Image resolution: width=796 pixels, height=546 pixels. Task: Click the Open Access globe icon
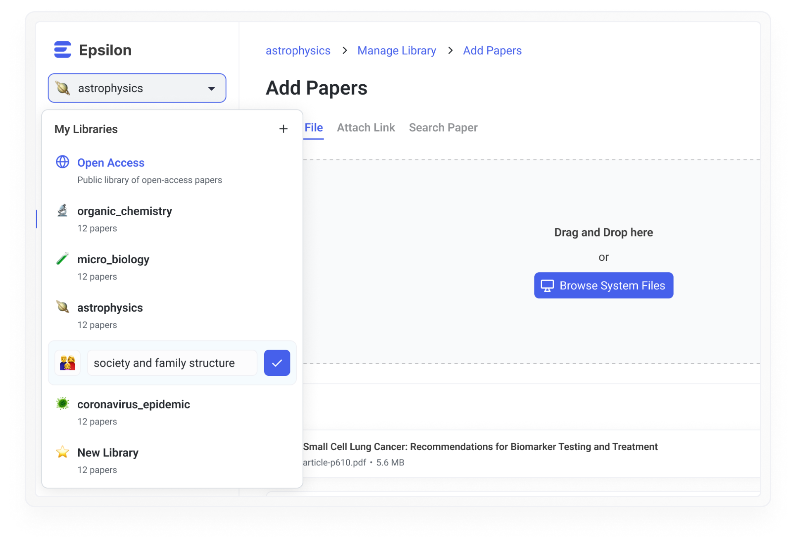click(x=62, y=162)
